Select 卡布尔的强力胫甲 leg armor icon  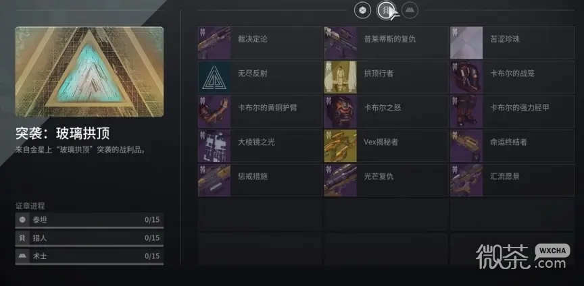pyautogui.click(x=466, y=111)
